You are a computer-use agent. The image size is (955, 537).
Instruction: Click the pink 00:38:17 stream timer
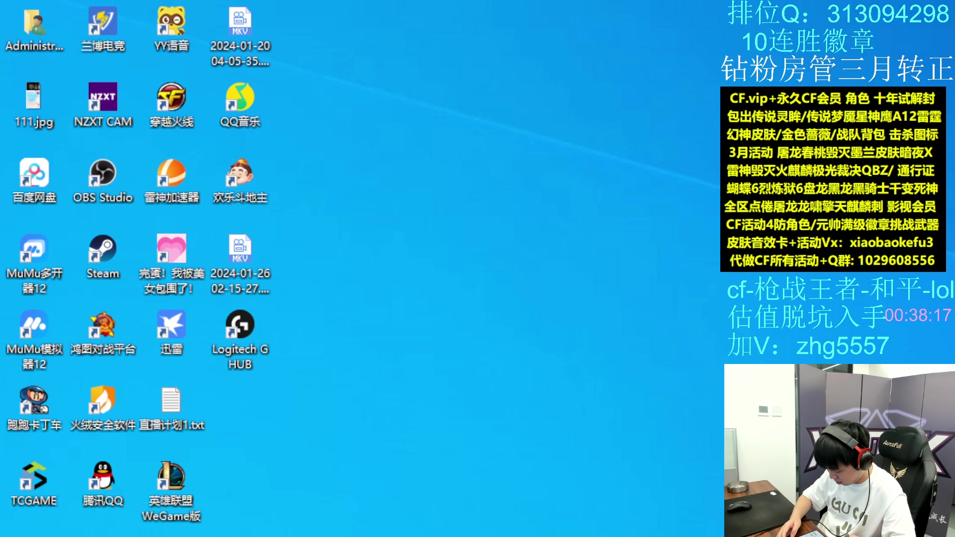click(918, 315)
